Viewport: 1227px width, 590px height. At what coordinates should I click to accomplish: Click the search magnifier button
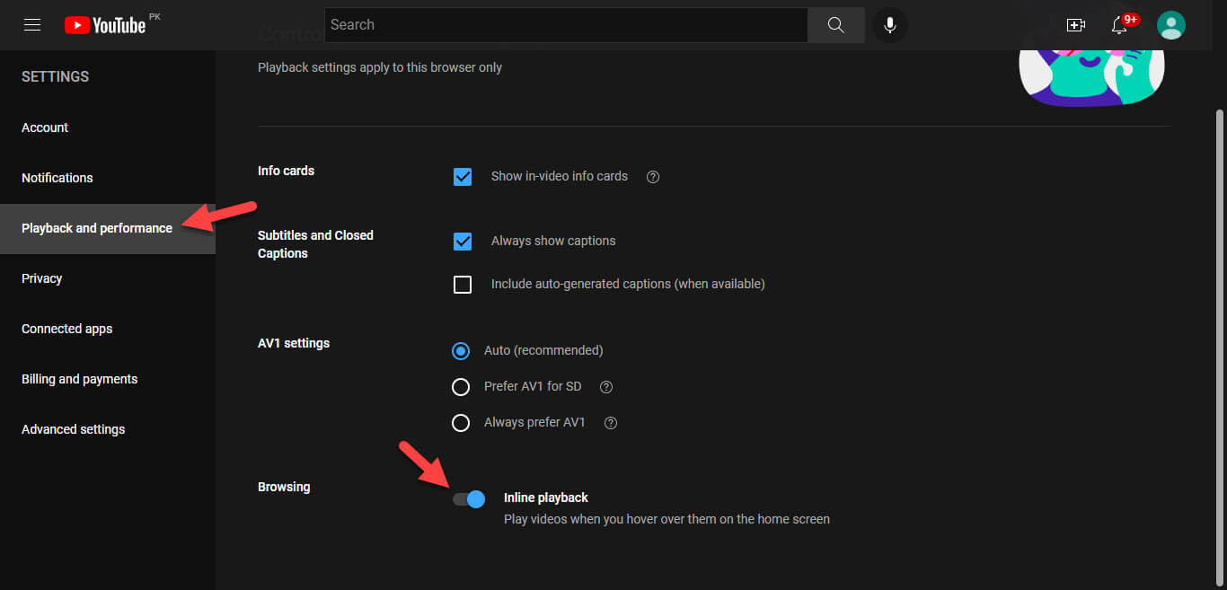(x=835, y=25)
